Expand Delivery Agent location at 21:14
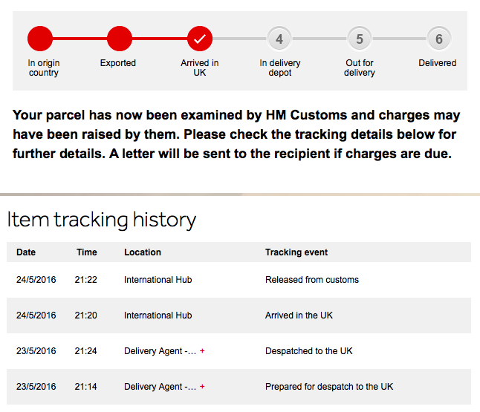The width and height of the screenshot is (480, 412). pyautogui.click(x=202, y=387)
